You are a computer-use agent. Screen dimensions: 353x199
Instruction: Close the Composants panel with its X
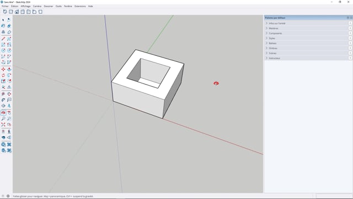point(350,33)
